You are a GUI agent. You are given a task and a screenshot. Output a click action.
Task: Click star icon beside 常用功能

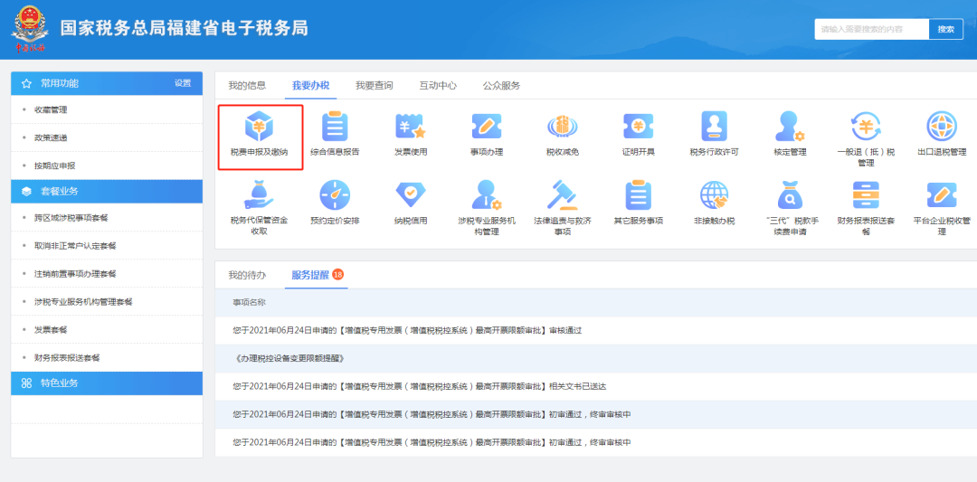click(26, 83)
